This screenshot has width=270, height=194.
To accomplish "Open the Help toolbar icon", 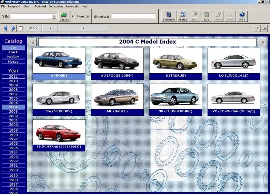I will pyautogui.click(x=242, y=16).
